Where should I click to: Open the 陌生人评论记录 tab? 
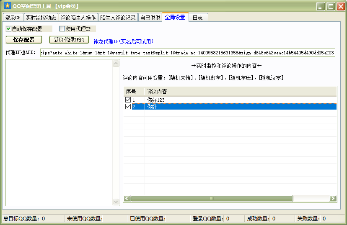pyautogui.click(x=118, y=18)
